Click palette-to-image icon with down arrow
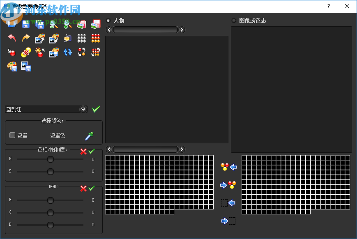The height and width of the screenshot is (239, 357). tap(54, 38)
